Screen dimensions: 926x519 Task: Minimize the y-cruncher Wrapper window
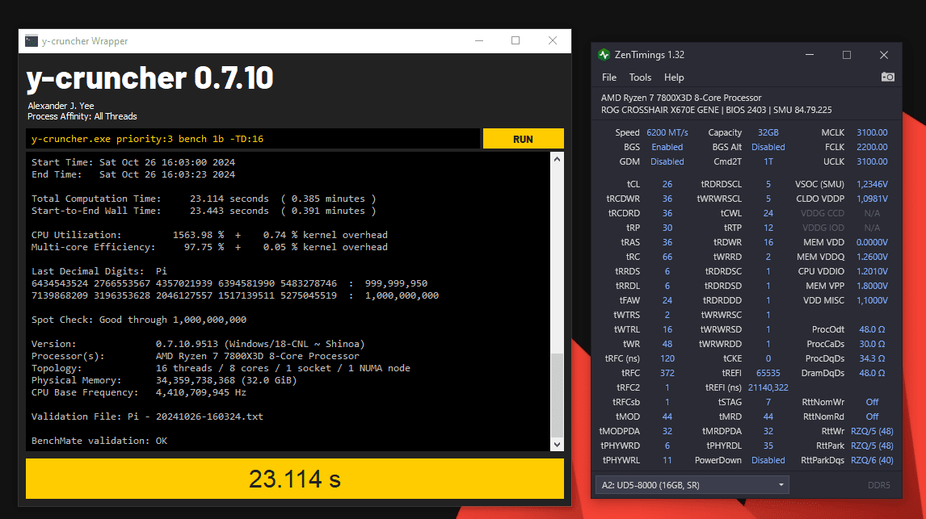[479, 40]
